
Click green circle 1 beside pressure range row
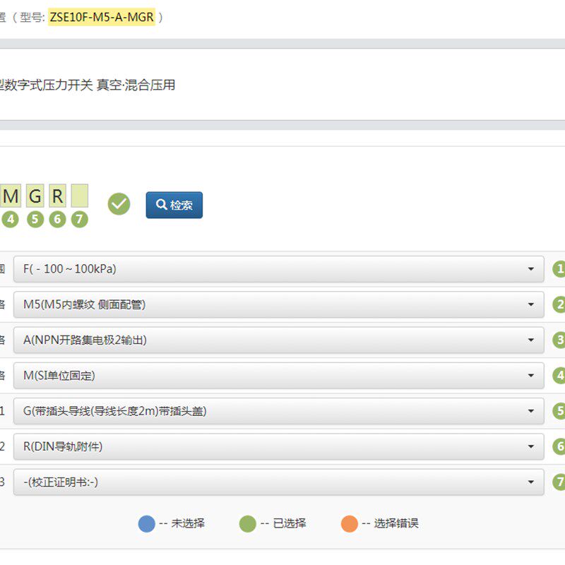tap(559, 269)
